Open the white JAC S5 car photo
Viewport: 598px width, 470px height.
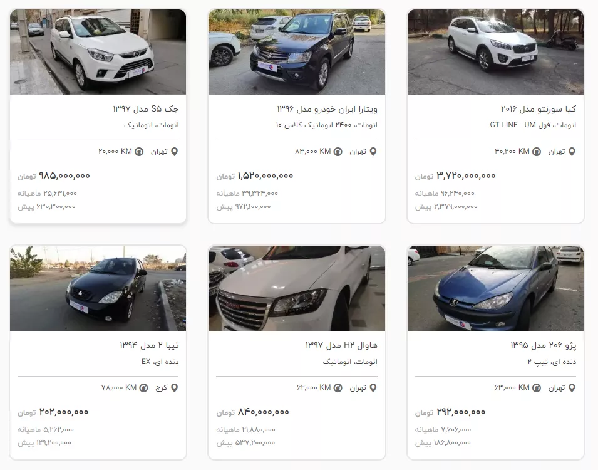(x=98, y=52)
